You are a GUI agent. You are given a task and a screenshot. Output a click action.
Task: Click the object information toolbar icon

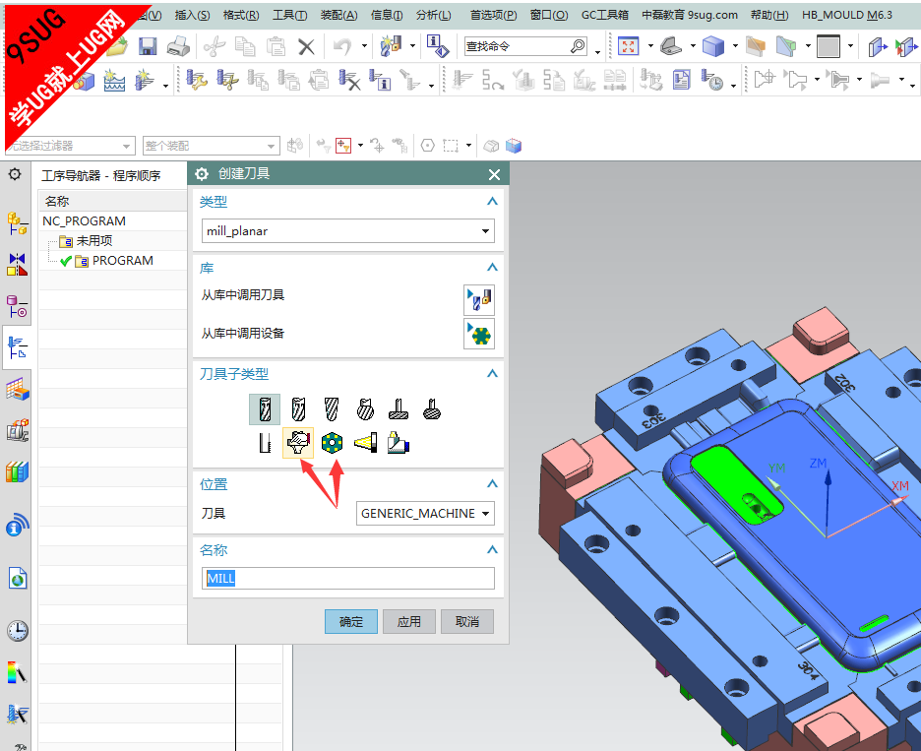(x=438, y=46)
